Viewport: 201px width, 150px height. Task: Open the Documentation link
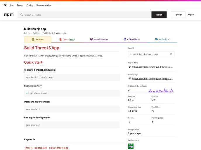(44, 5)
